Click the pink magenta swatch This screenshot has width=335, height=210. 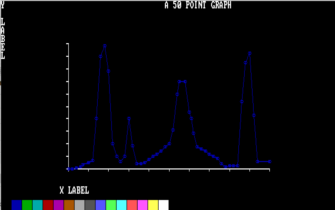coord(143,205)
